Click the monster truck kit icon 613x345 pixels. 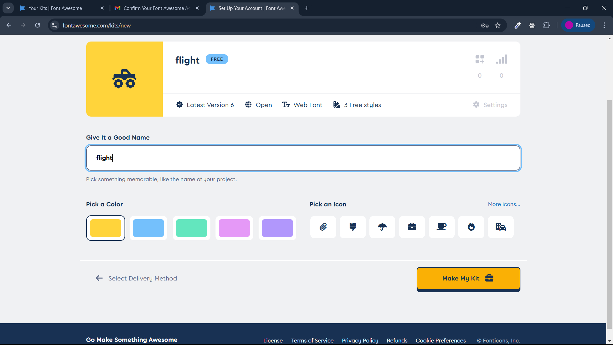pos(125,79)
